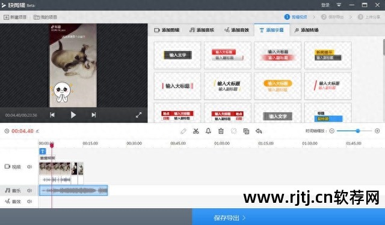The image size is (385, 225).
Task: Choose the yellow 新闻提示 subtitle template
Action: click(x=328, y=55)
